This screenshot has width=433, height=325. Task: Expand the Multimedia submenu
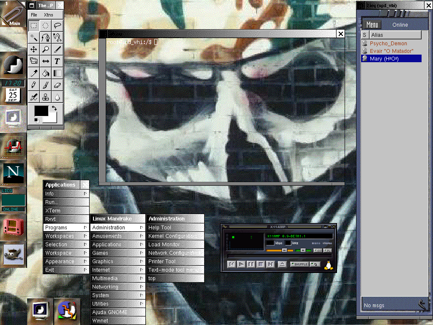pos(118,278)
